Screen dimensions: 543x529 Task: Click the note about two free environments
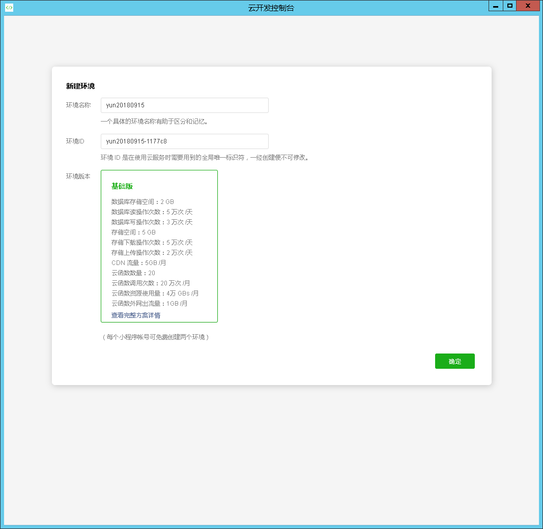[x=155, y=337]
